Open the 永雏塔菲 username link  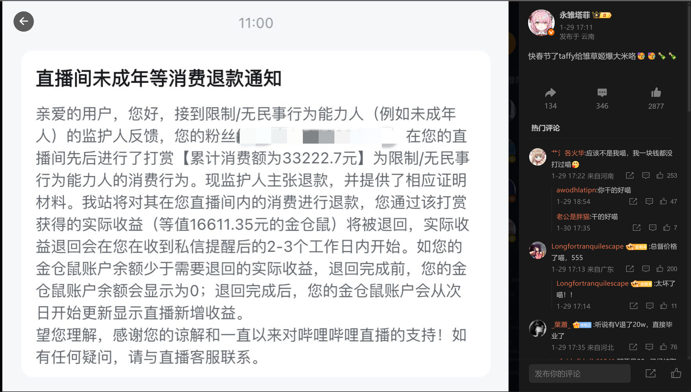click(x=575, y=15)
